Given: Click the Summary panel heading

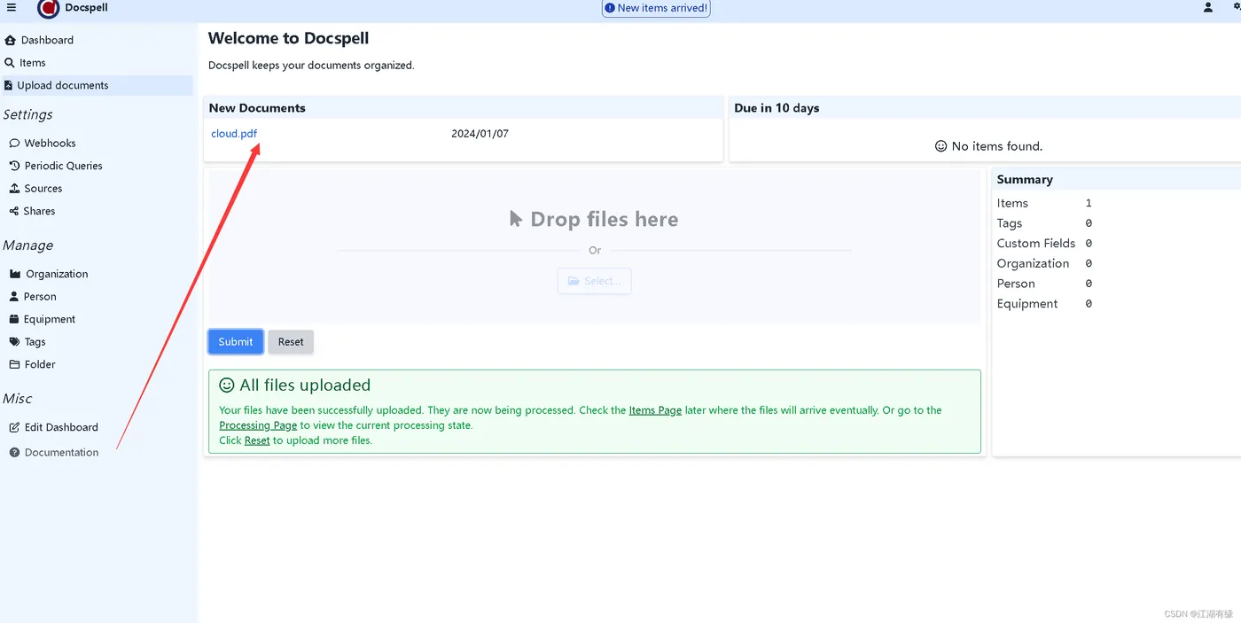Looking at the screenshot, I should coord(1025,179).
